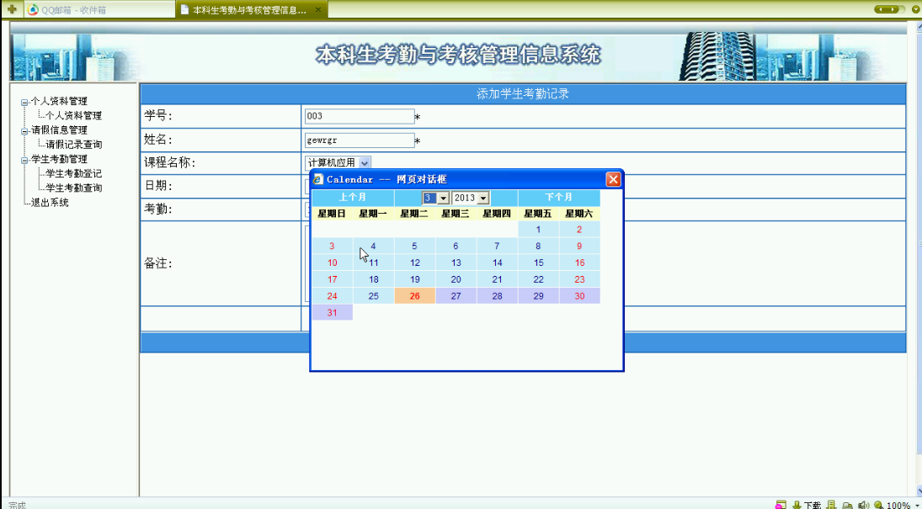Image resolution: width=922 pixels, height=509 pixels.
Task: Open 学生考勤查询 in the sidebar
Action: click(73, 188)
